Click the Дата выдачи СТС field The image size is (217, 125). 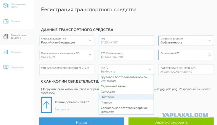(x=186, y=55)
